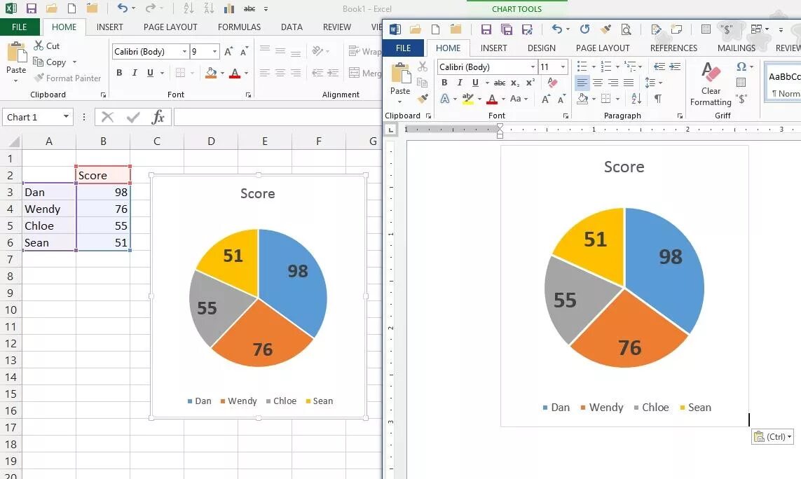The image size is (801, 479).
Task: Open Word's MAILINGS ribbon tab
Action: [736, 48]
